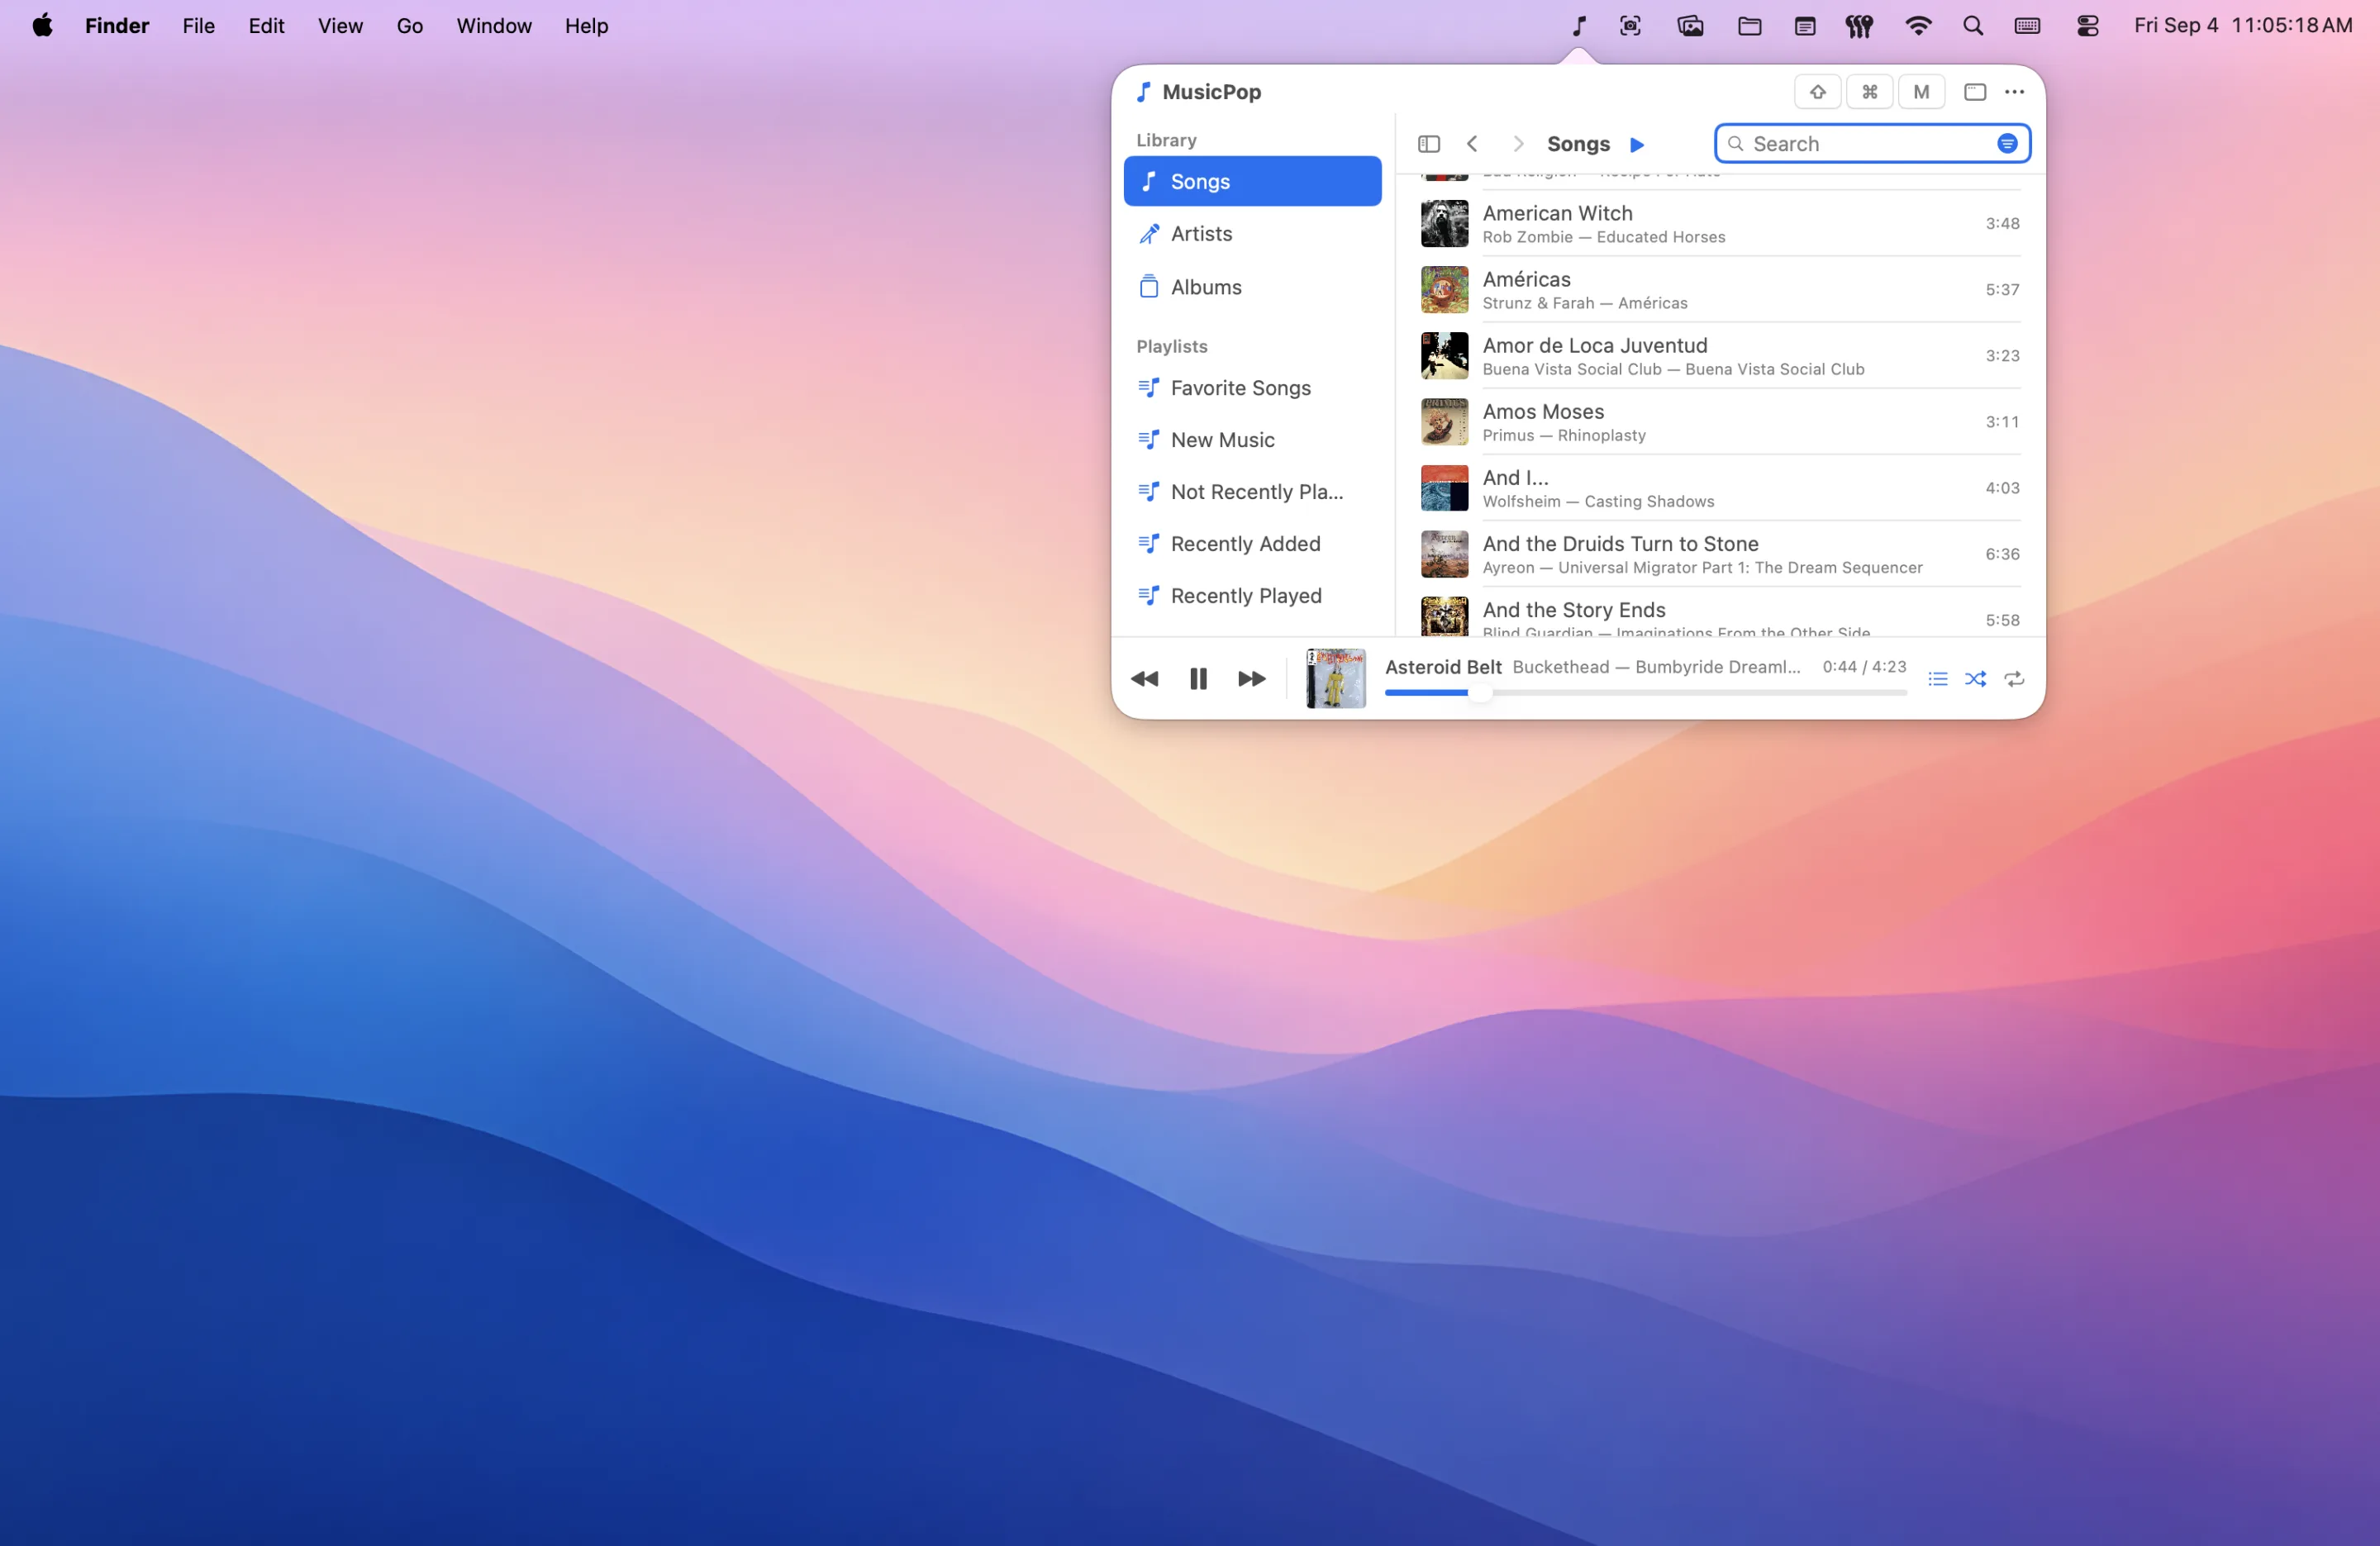Click the playback progress slider
Viewport: 2380px width, 1546px height.
1645,692
